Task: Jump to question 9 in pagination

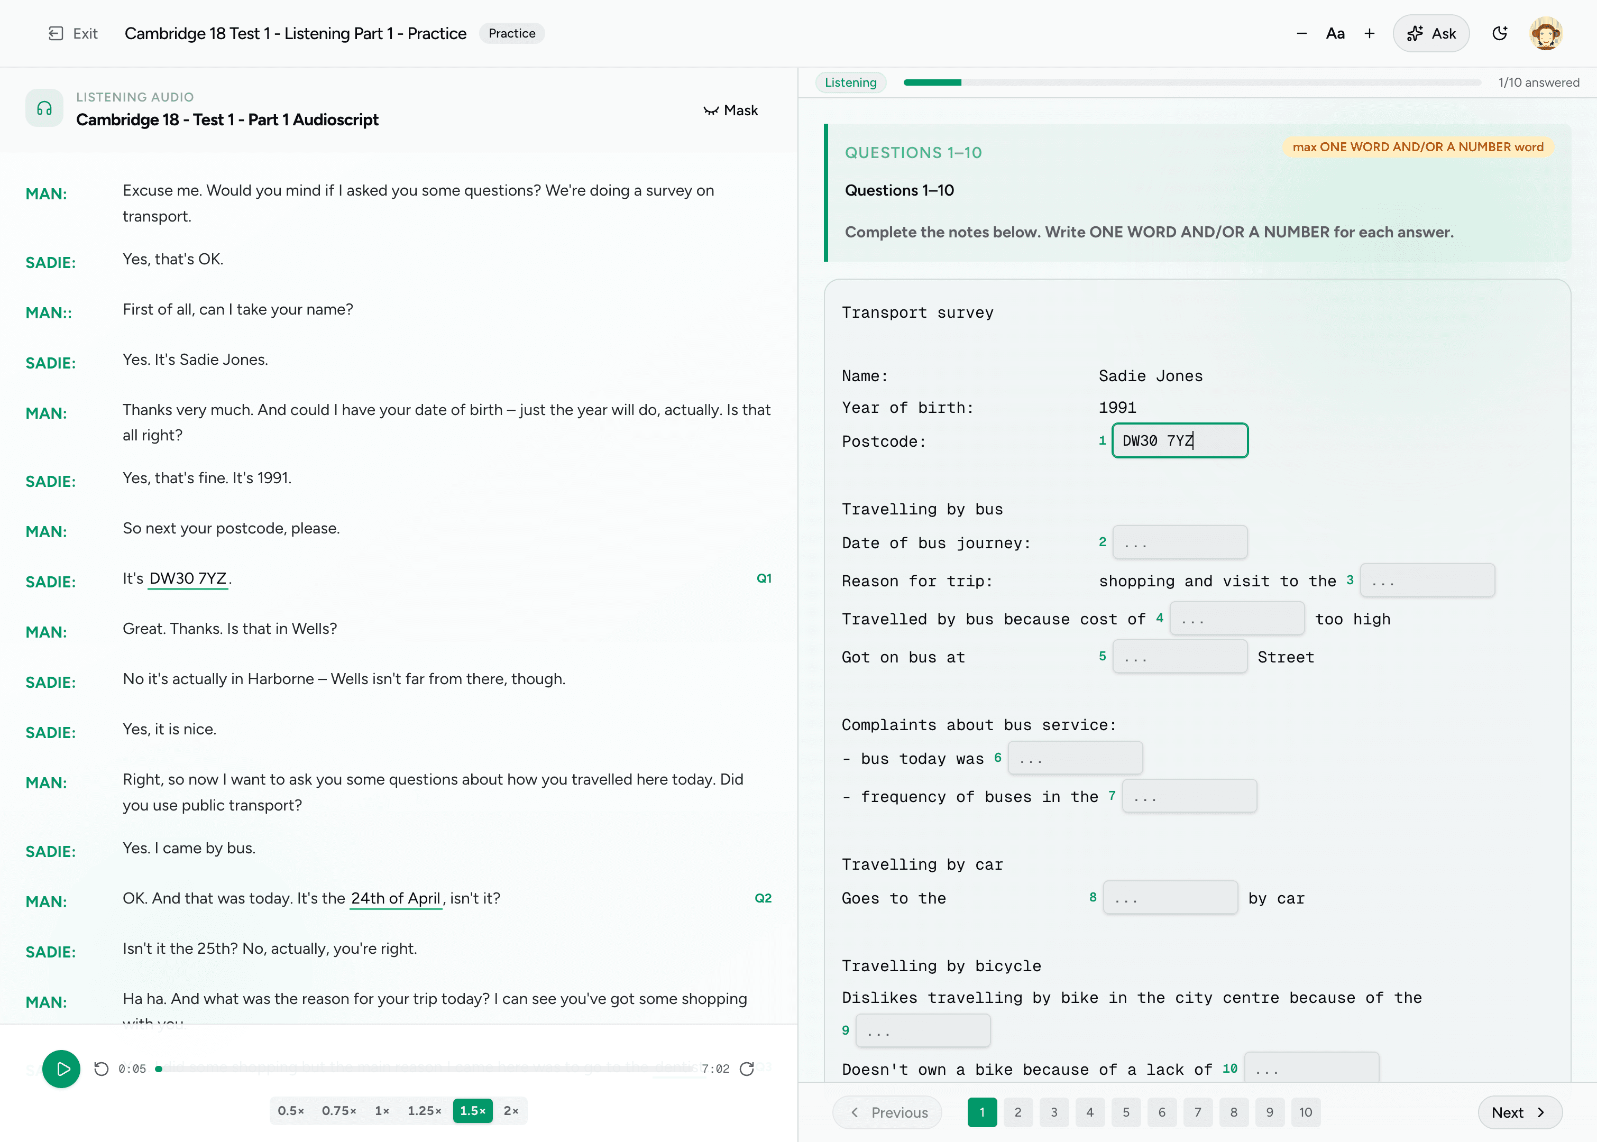Action: point(1269,1112)
